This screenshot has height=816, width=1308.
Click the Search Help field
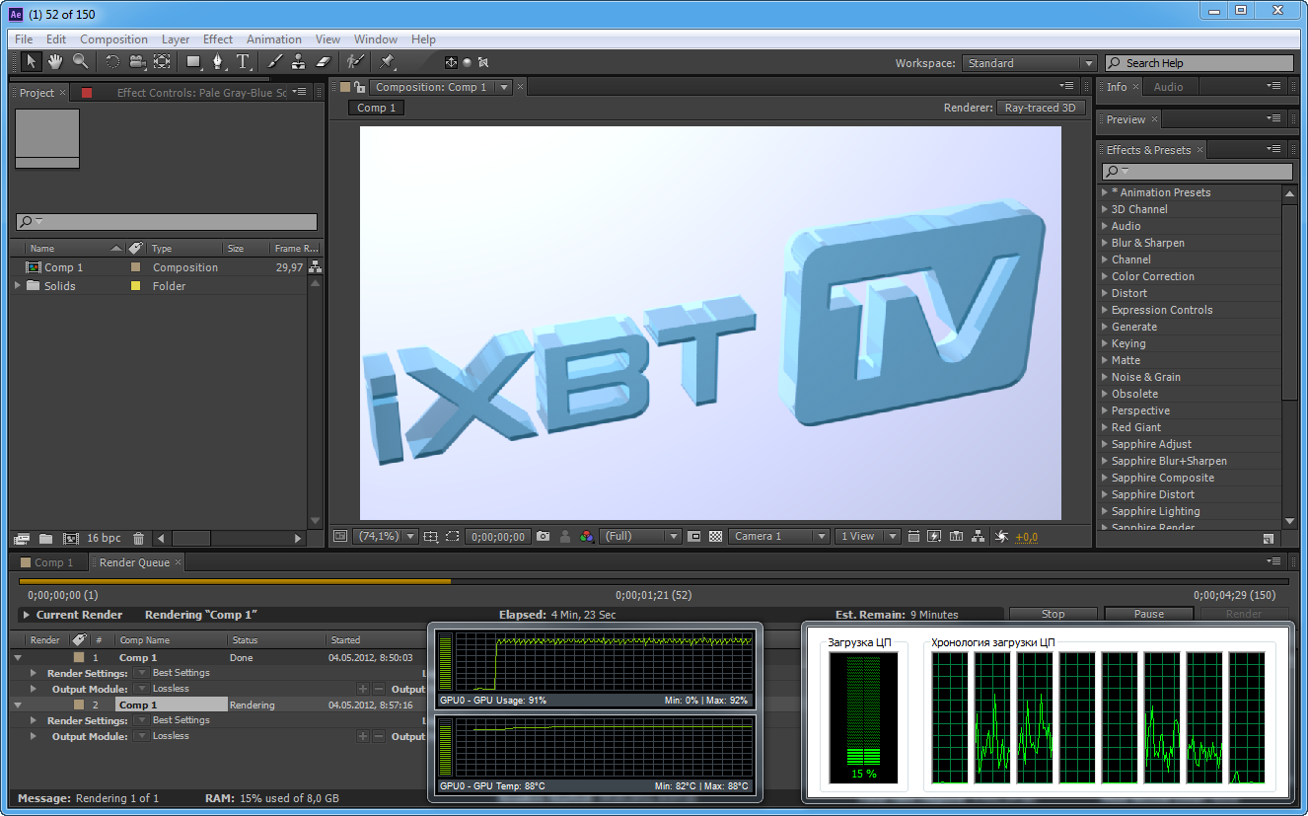point(1199,63)
